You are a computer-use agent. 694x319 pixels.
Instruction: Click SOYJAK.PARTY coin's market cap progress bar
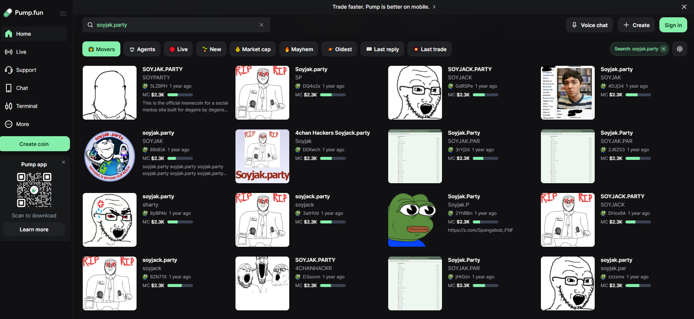pyautogui.click(x=180, y=95)
